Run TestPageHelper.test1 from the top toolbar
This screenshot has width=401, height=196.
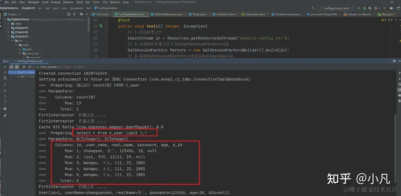359,8
